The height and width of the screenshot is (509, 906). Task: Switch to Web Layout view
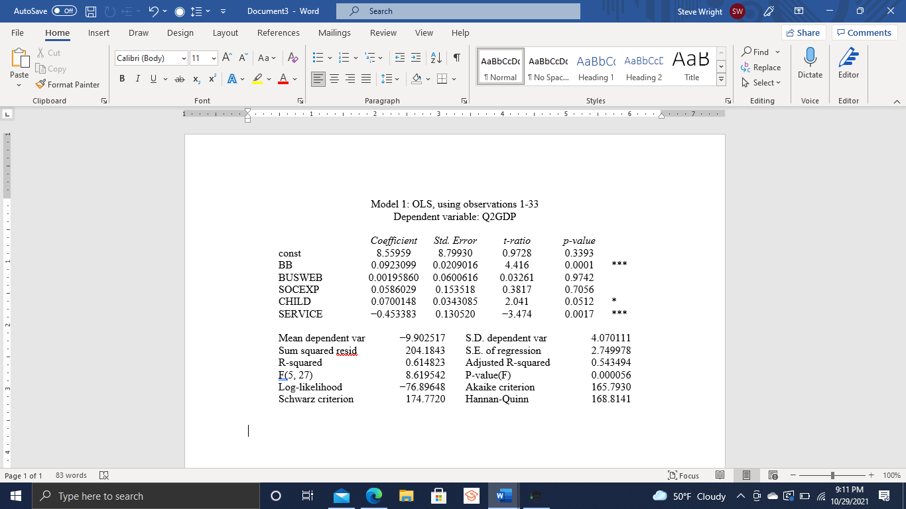tap(773, 475)
